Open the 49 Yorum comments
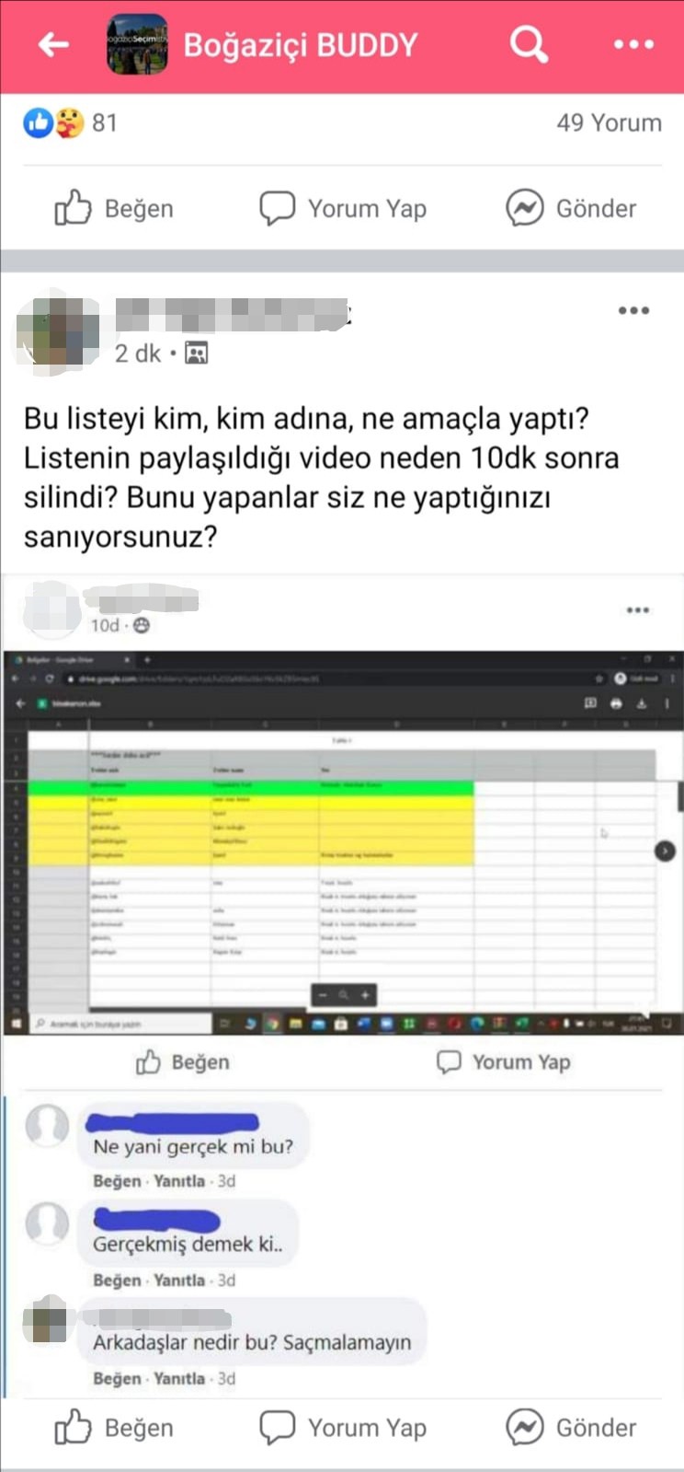Image resolution: width=684 pixels, height=1472 pixels. click(x=609, y=122)
